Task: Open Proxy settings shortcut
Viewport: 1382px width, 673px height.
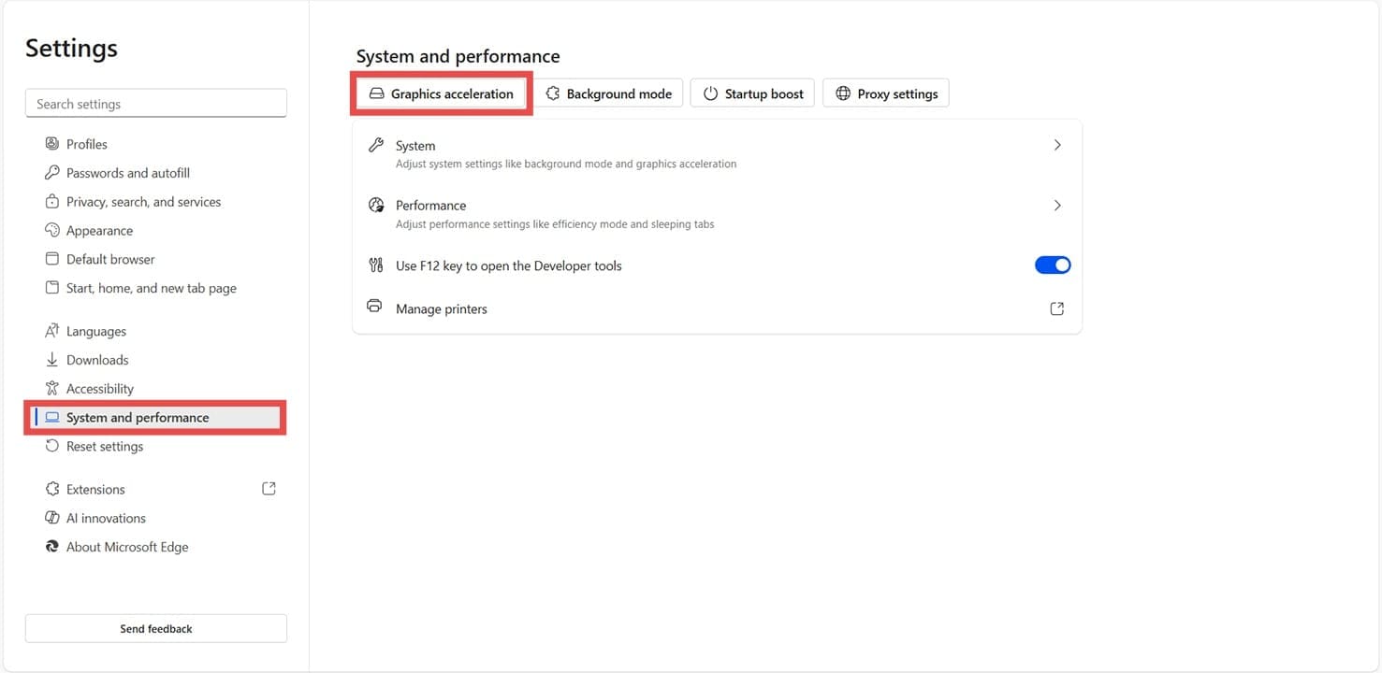Action: 886,93
